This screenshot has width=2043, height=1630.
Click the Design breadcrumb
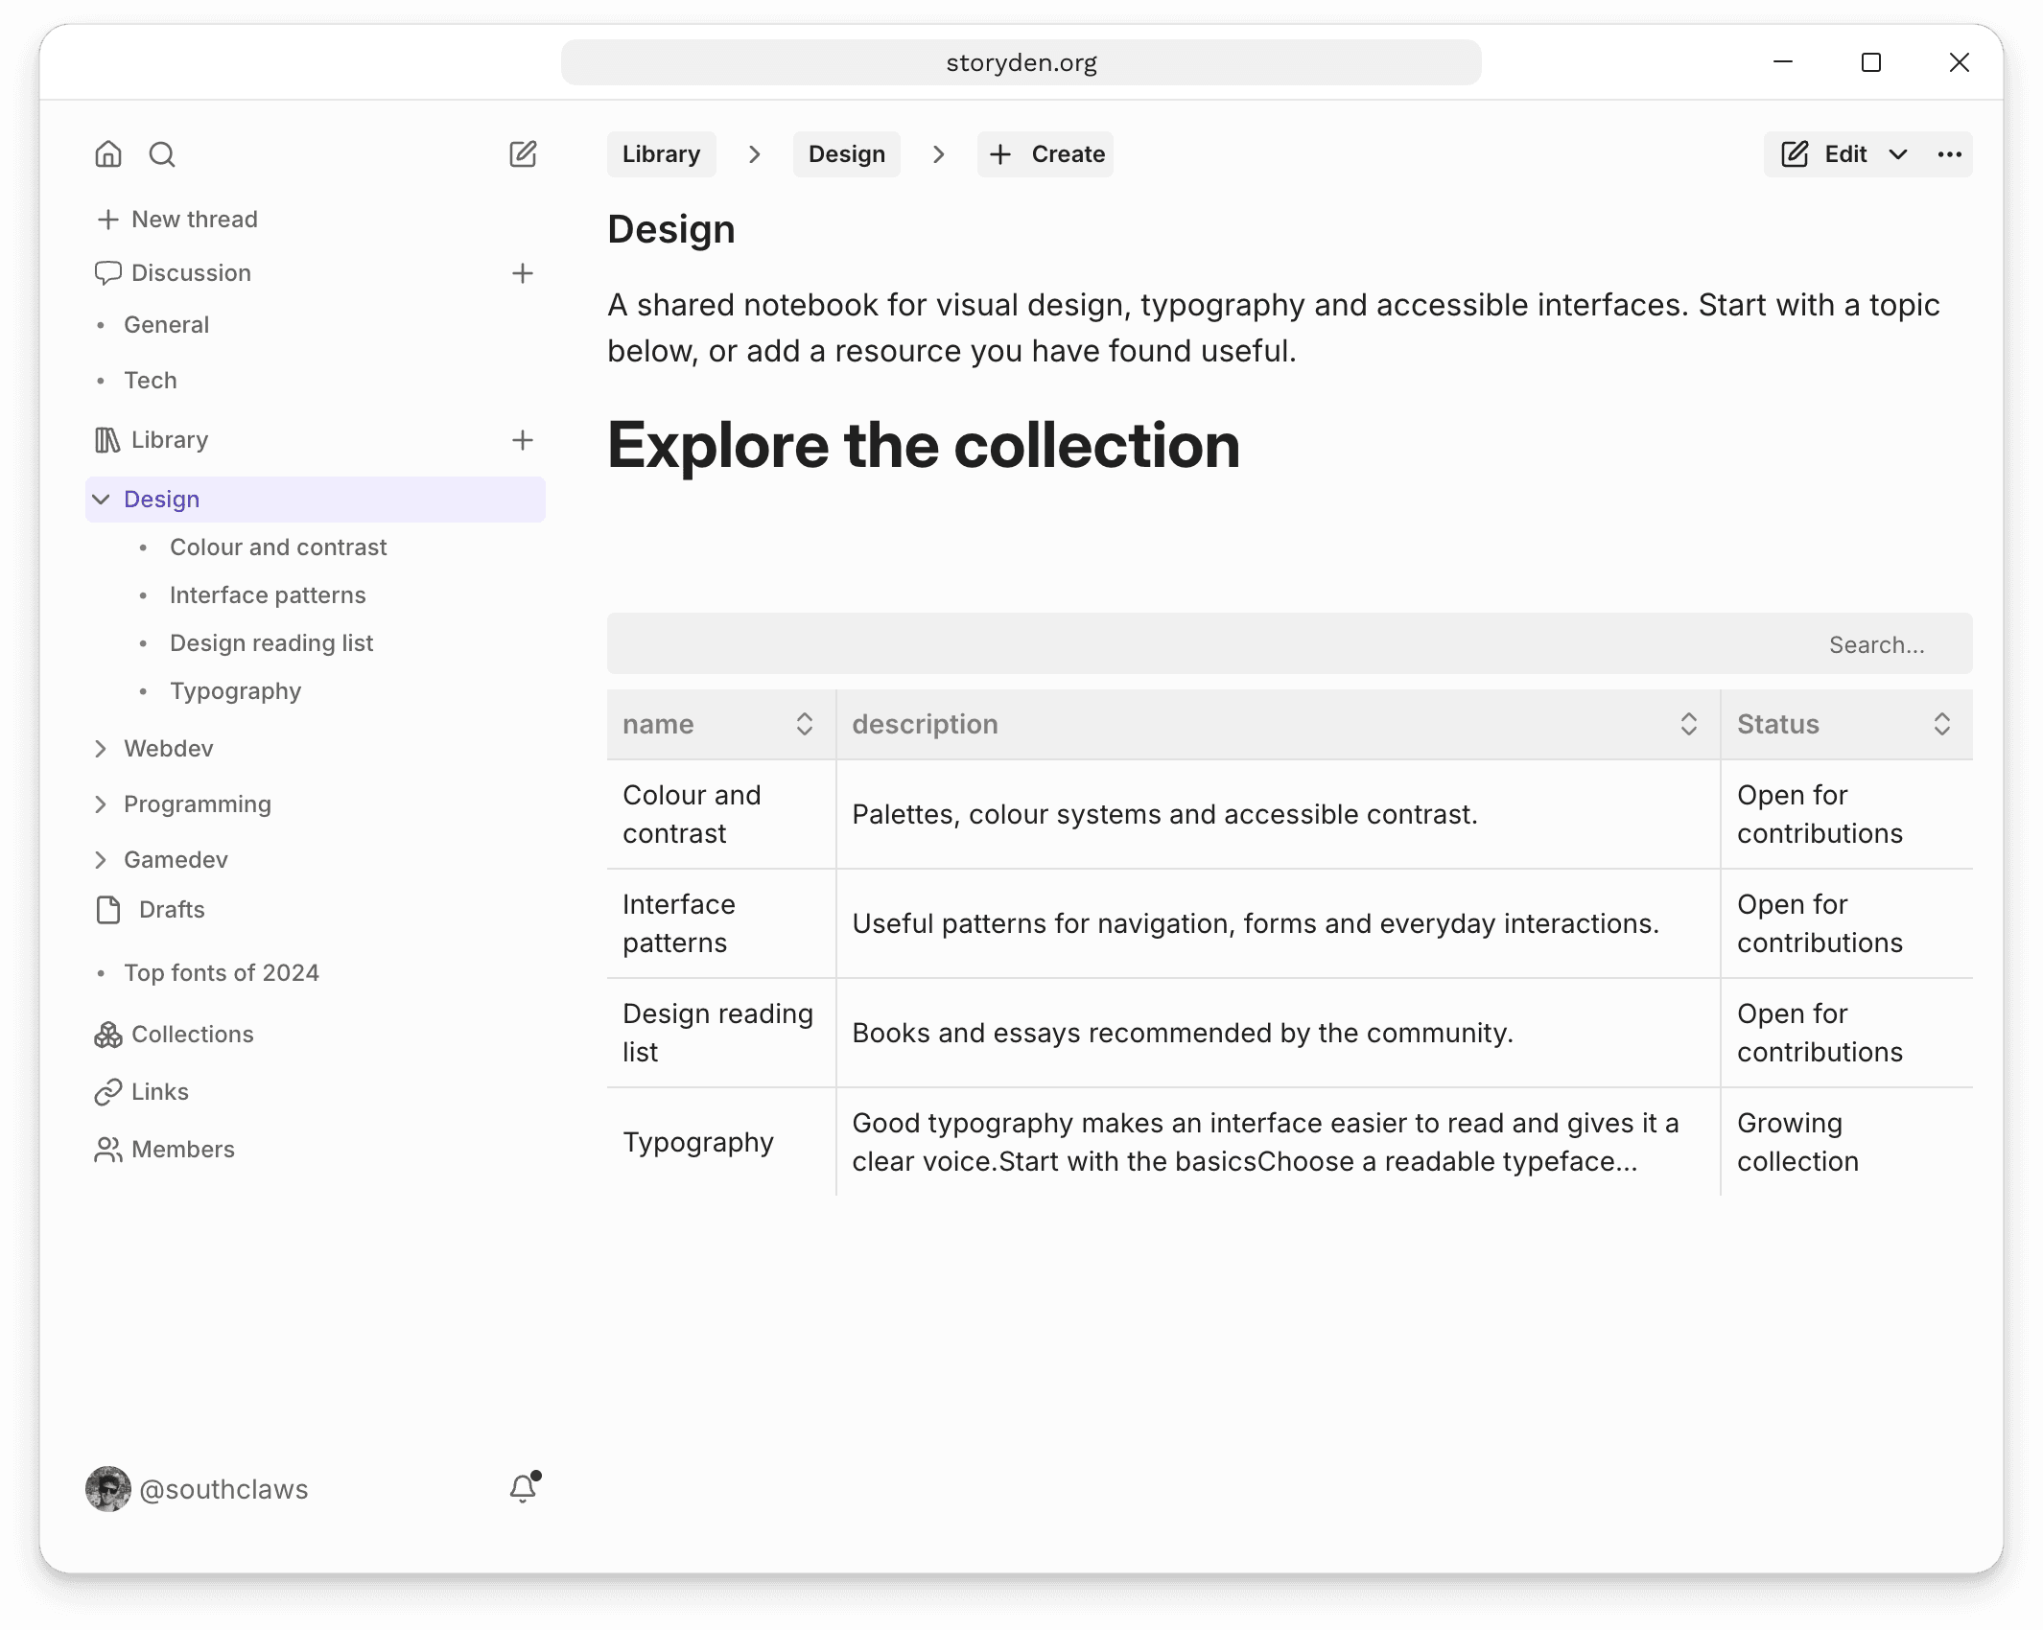(847, 154)
